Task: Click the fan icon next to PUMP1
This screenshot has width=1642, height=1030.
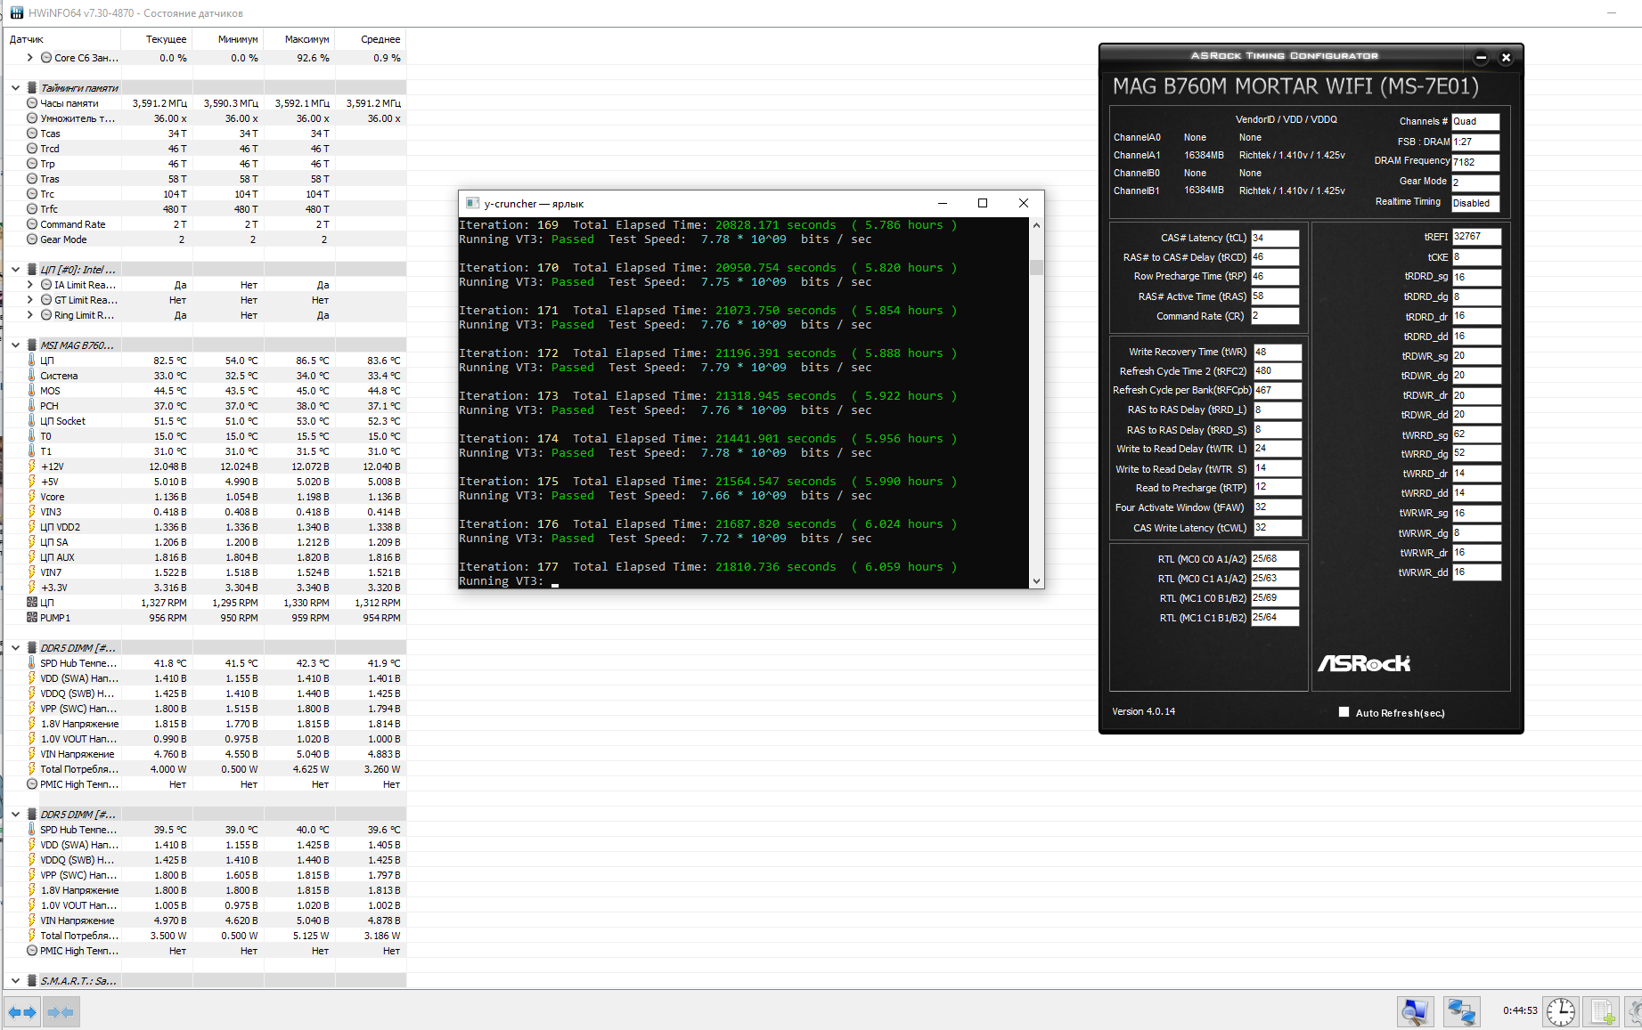Action: click(x=32, y=618)
